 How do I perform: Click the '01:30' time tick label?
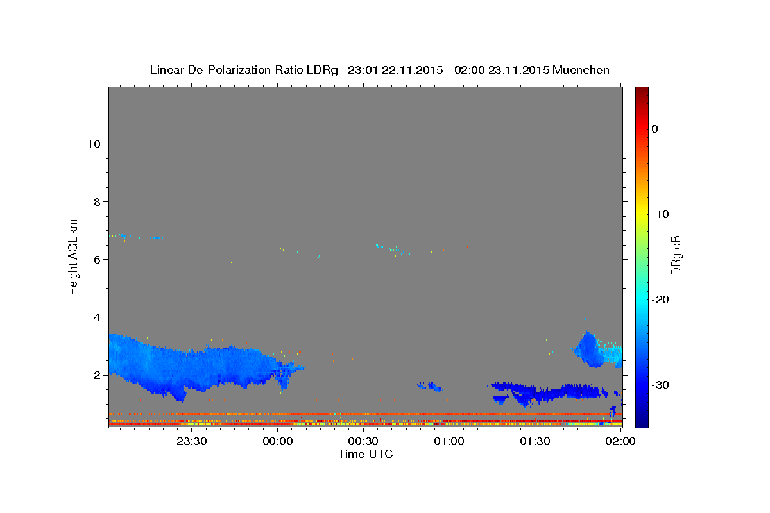[535, 441]
